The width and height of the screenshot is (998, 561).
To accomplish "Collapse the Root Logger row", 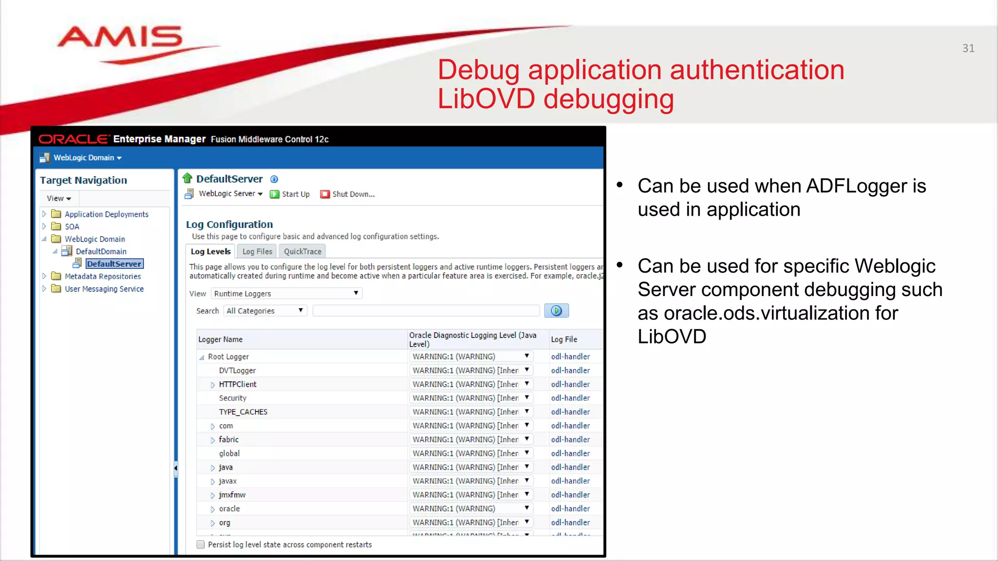I will (202, 357).
